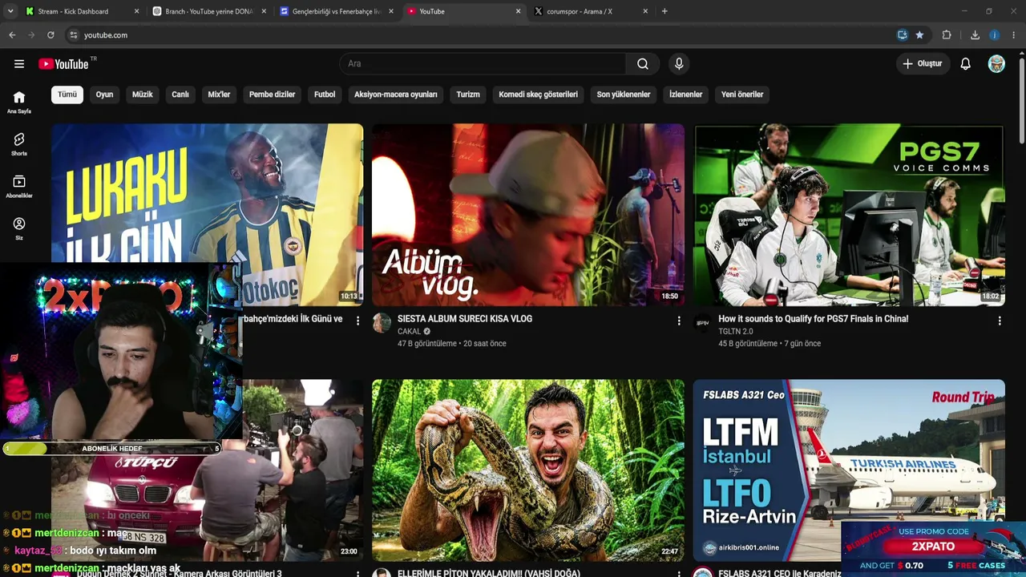Open the TGLTN 2.0 channel avatar
Image resolution: width=1026 pixels, height=577 pixels.
(x=702, y=323)
